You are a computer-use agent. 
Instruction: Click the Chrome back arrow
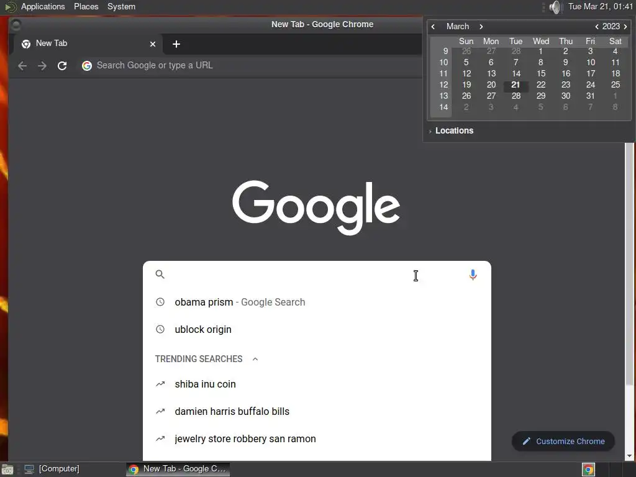pos(22,66)
